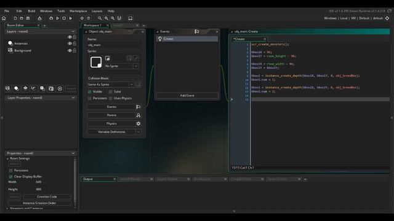Collapse the Properties - room0 panel
This screenshot has height=221, width=394.
tap(73, 153)
